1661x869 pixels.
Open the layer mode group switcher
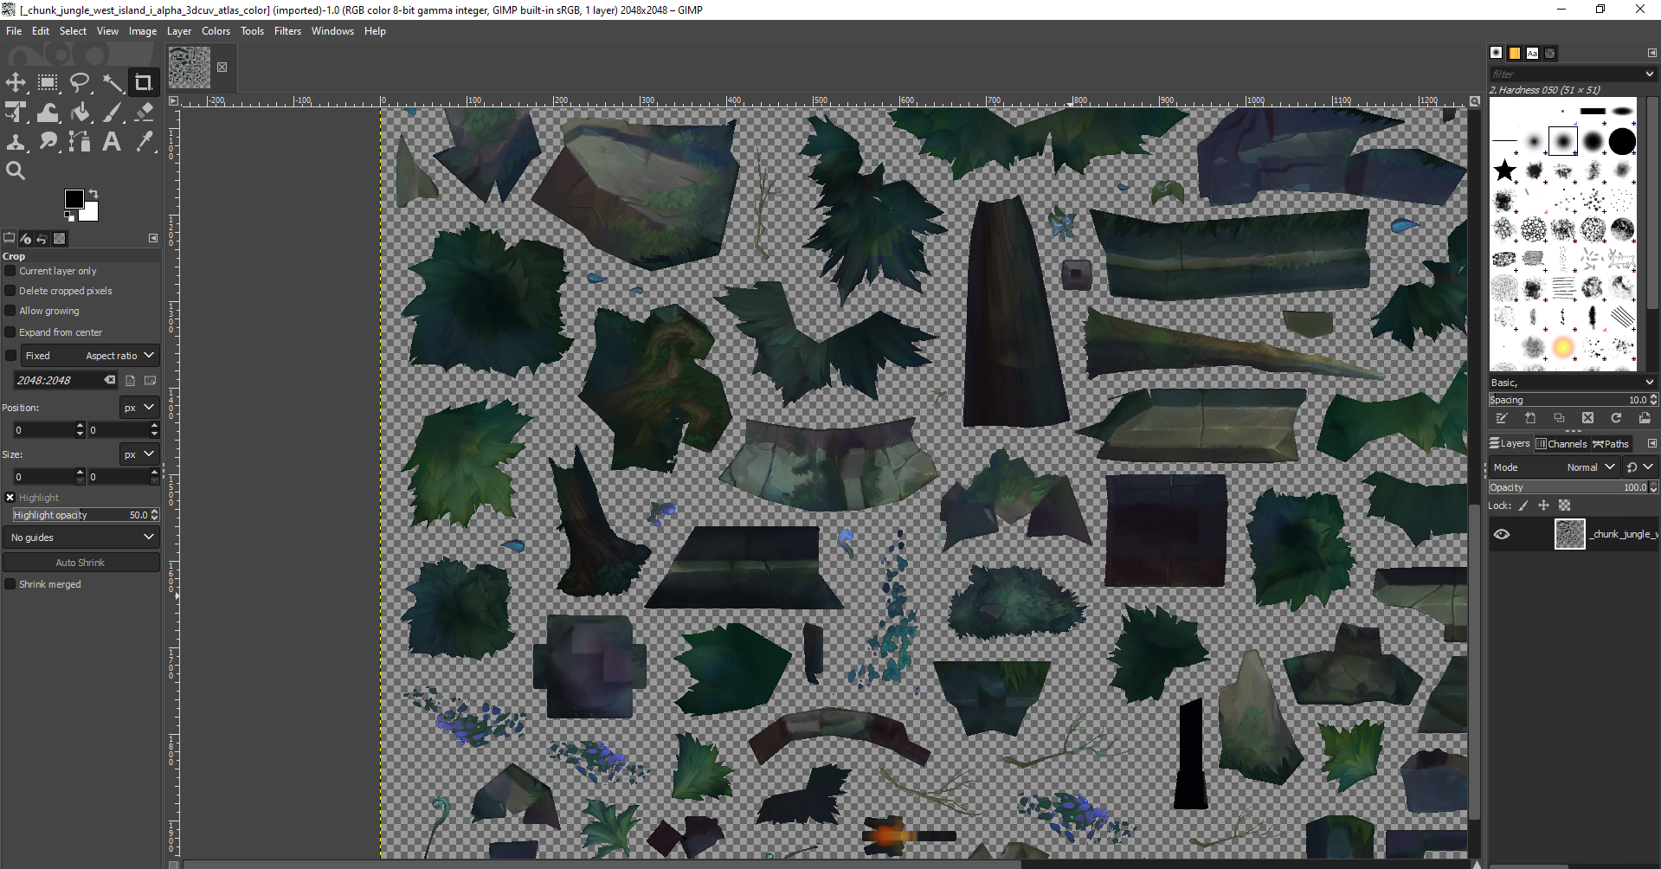[1640, 467]
